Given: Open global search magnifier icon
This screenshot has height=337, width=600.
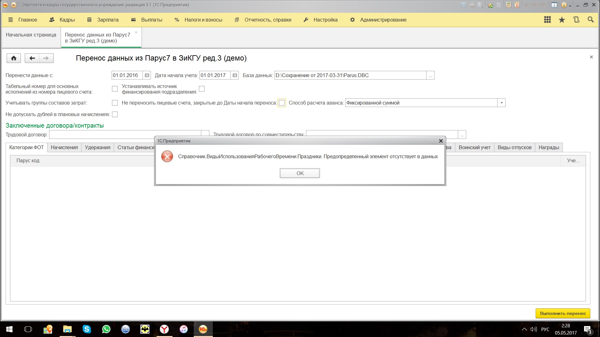Looking at the screenshot, I should (x=590, y=20).
